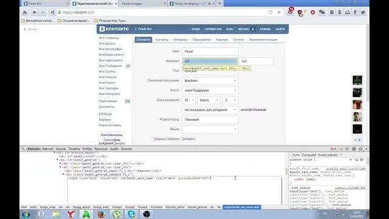
Task: Click the DevTools dock-side toggle icon
Action: [x=360, y=149]
